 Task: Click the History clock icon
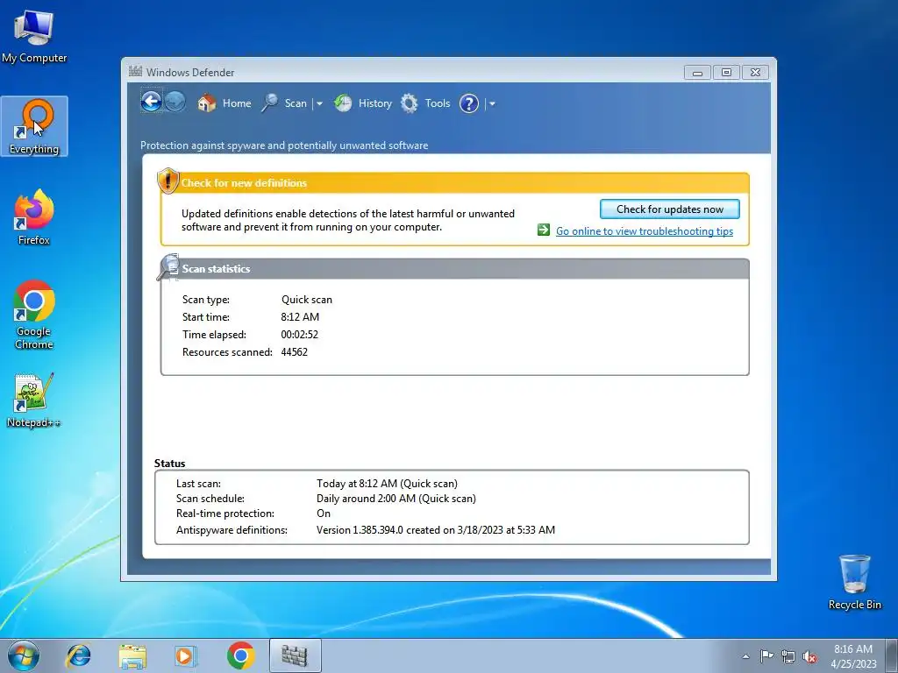pos(343,103)
